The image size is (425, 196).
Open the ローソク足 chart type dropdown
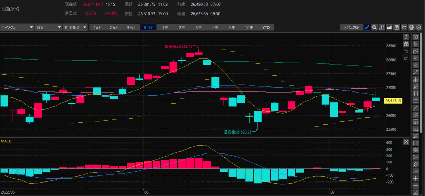(17, 27)
